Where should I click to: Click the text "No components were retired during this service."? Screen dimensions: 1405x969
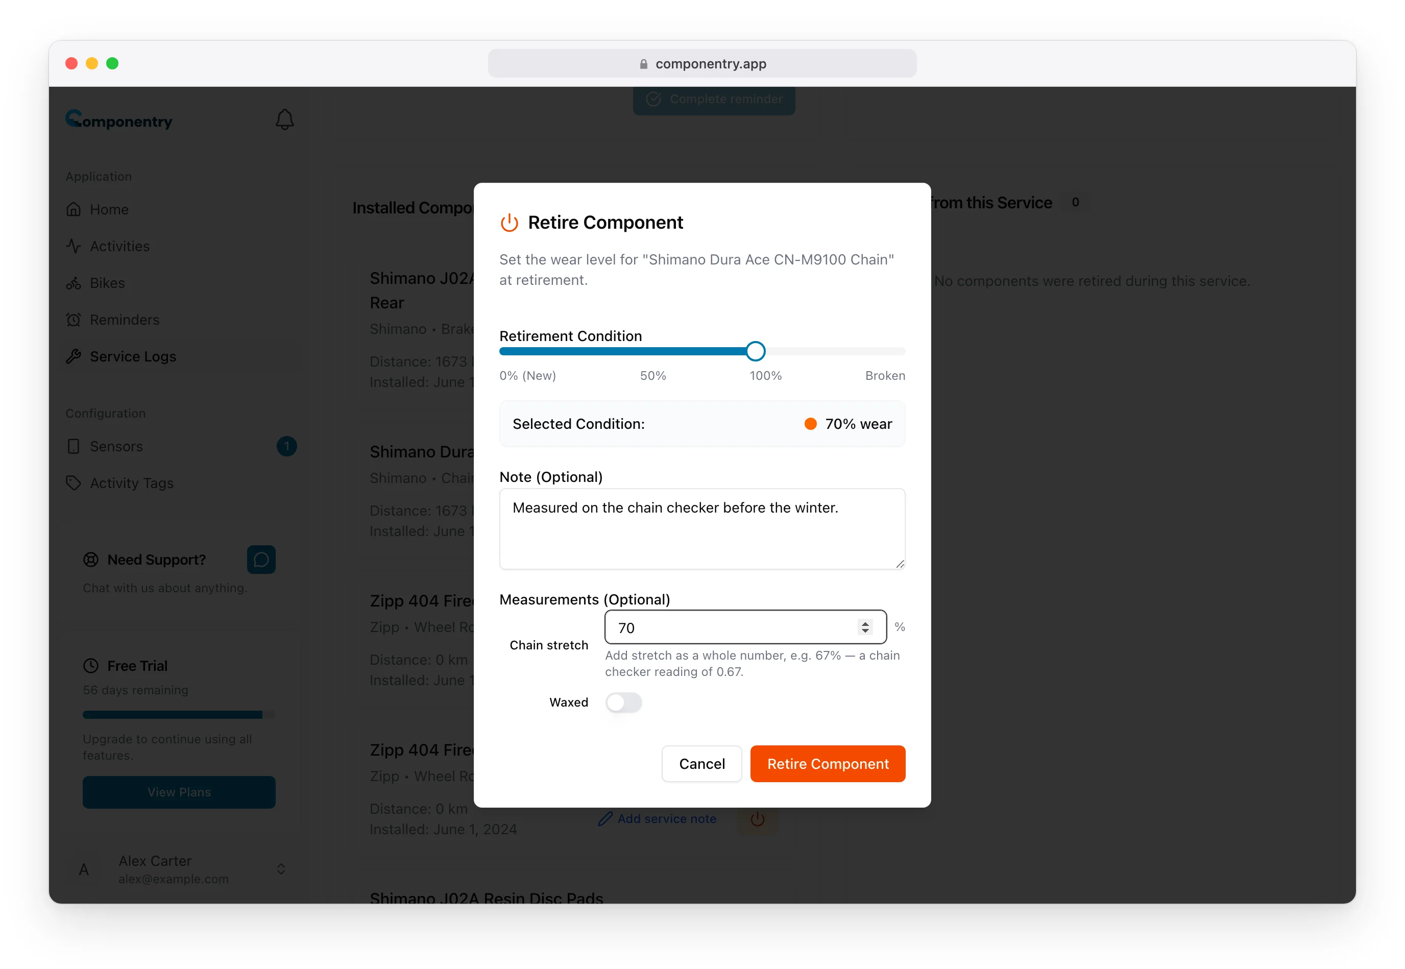click(x=1092, y=281)
